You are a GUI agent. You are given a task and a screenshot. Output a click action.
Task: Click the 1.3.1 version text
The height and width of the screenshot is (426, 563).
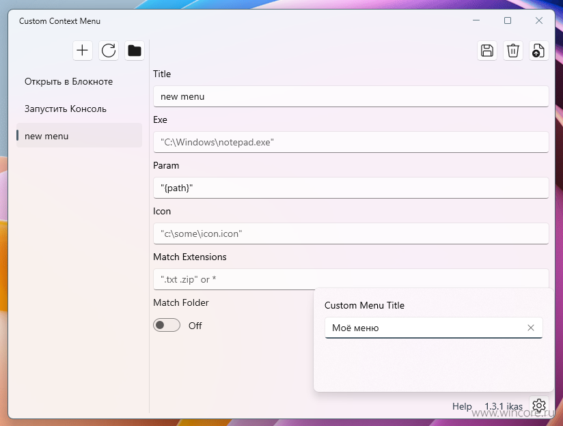pos(495,406)
